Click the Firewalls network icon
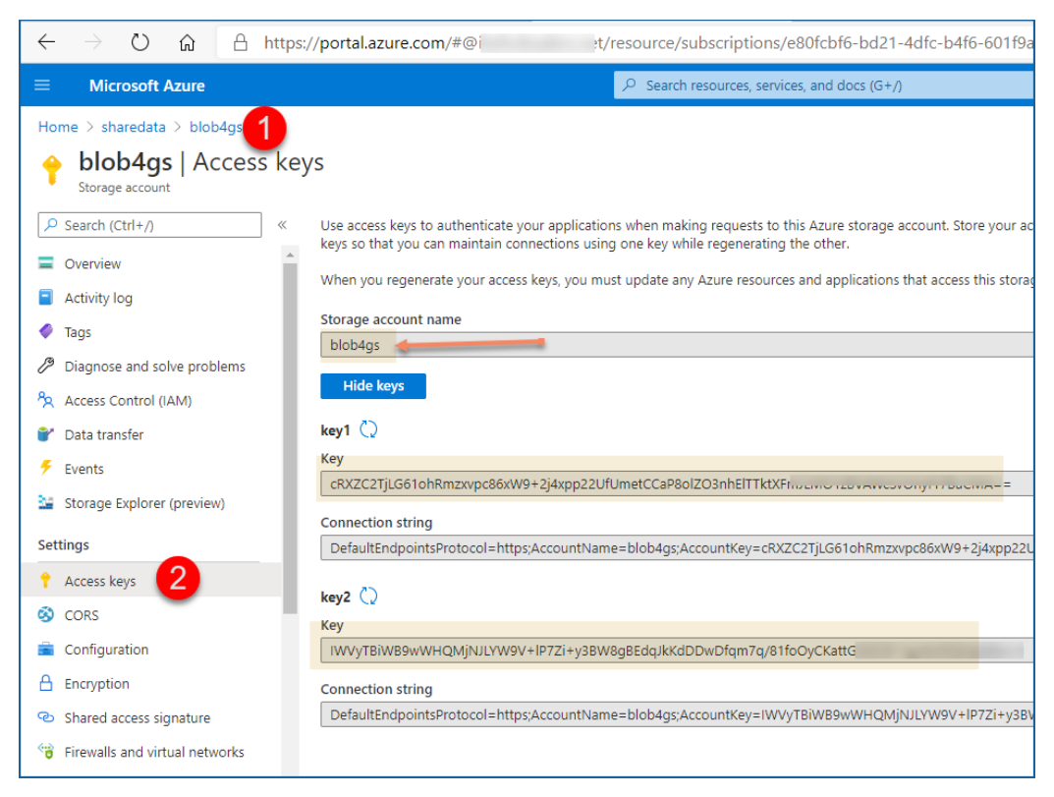 [46, 751]
